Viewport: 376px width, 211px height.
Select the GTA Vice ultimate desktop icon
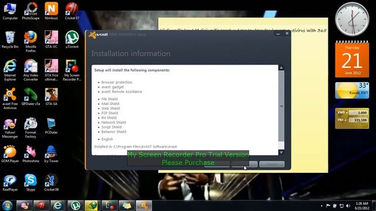[x=51, y=70]
